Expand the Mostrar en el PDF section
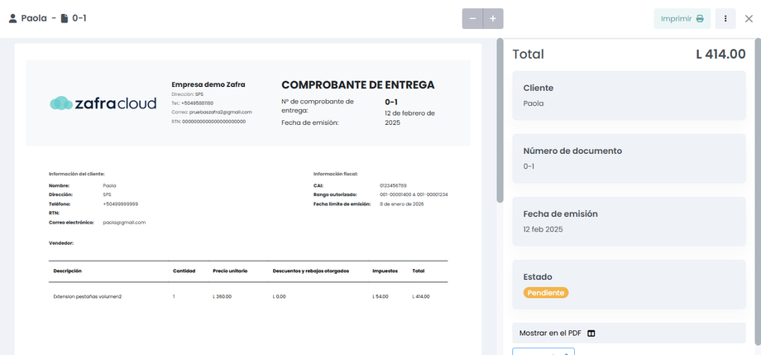This screenshot has height=355, width=761. click(629, 333)
